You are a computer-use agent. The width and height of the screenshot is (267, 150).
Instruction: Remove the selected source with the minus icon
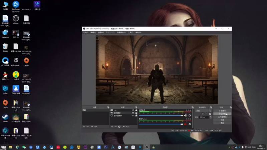click(x=115, y=127)
